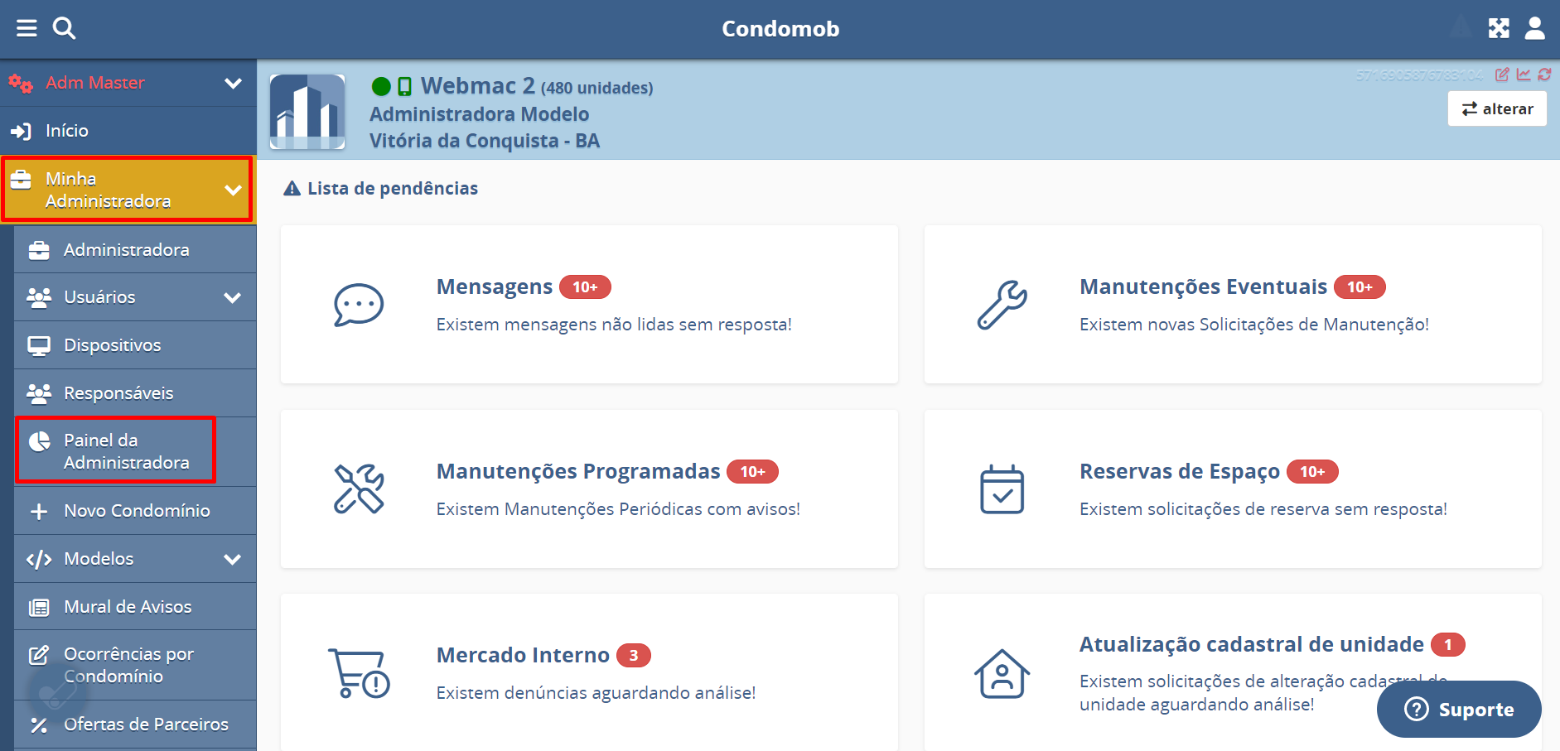This screenshot has height=751, width=1560.
Task: Collapse the Minha Administradora section
Action: (x=233, y=190)
